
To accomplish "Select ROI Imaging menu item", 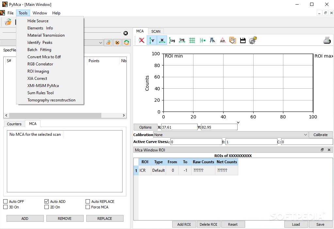I will point(50,71).
